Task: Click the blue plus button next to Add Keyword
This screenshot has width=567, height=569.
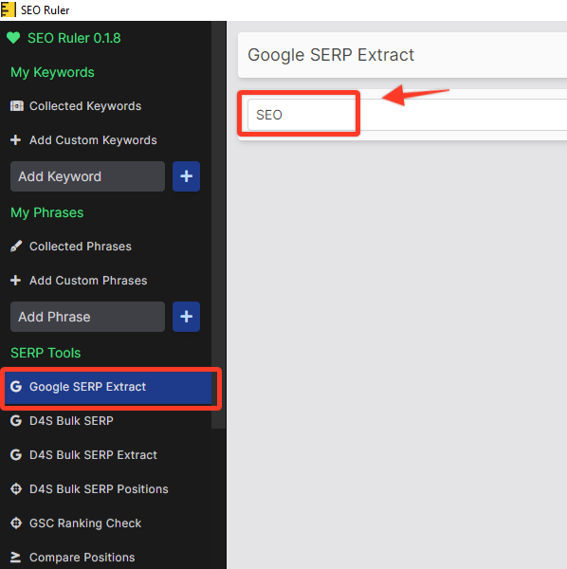Action: point(186,176)
